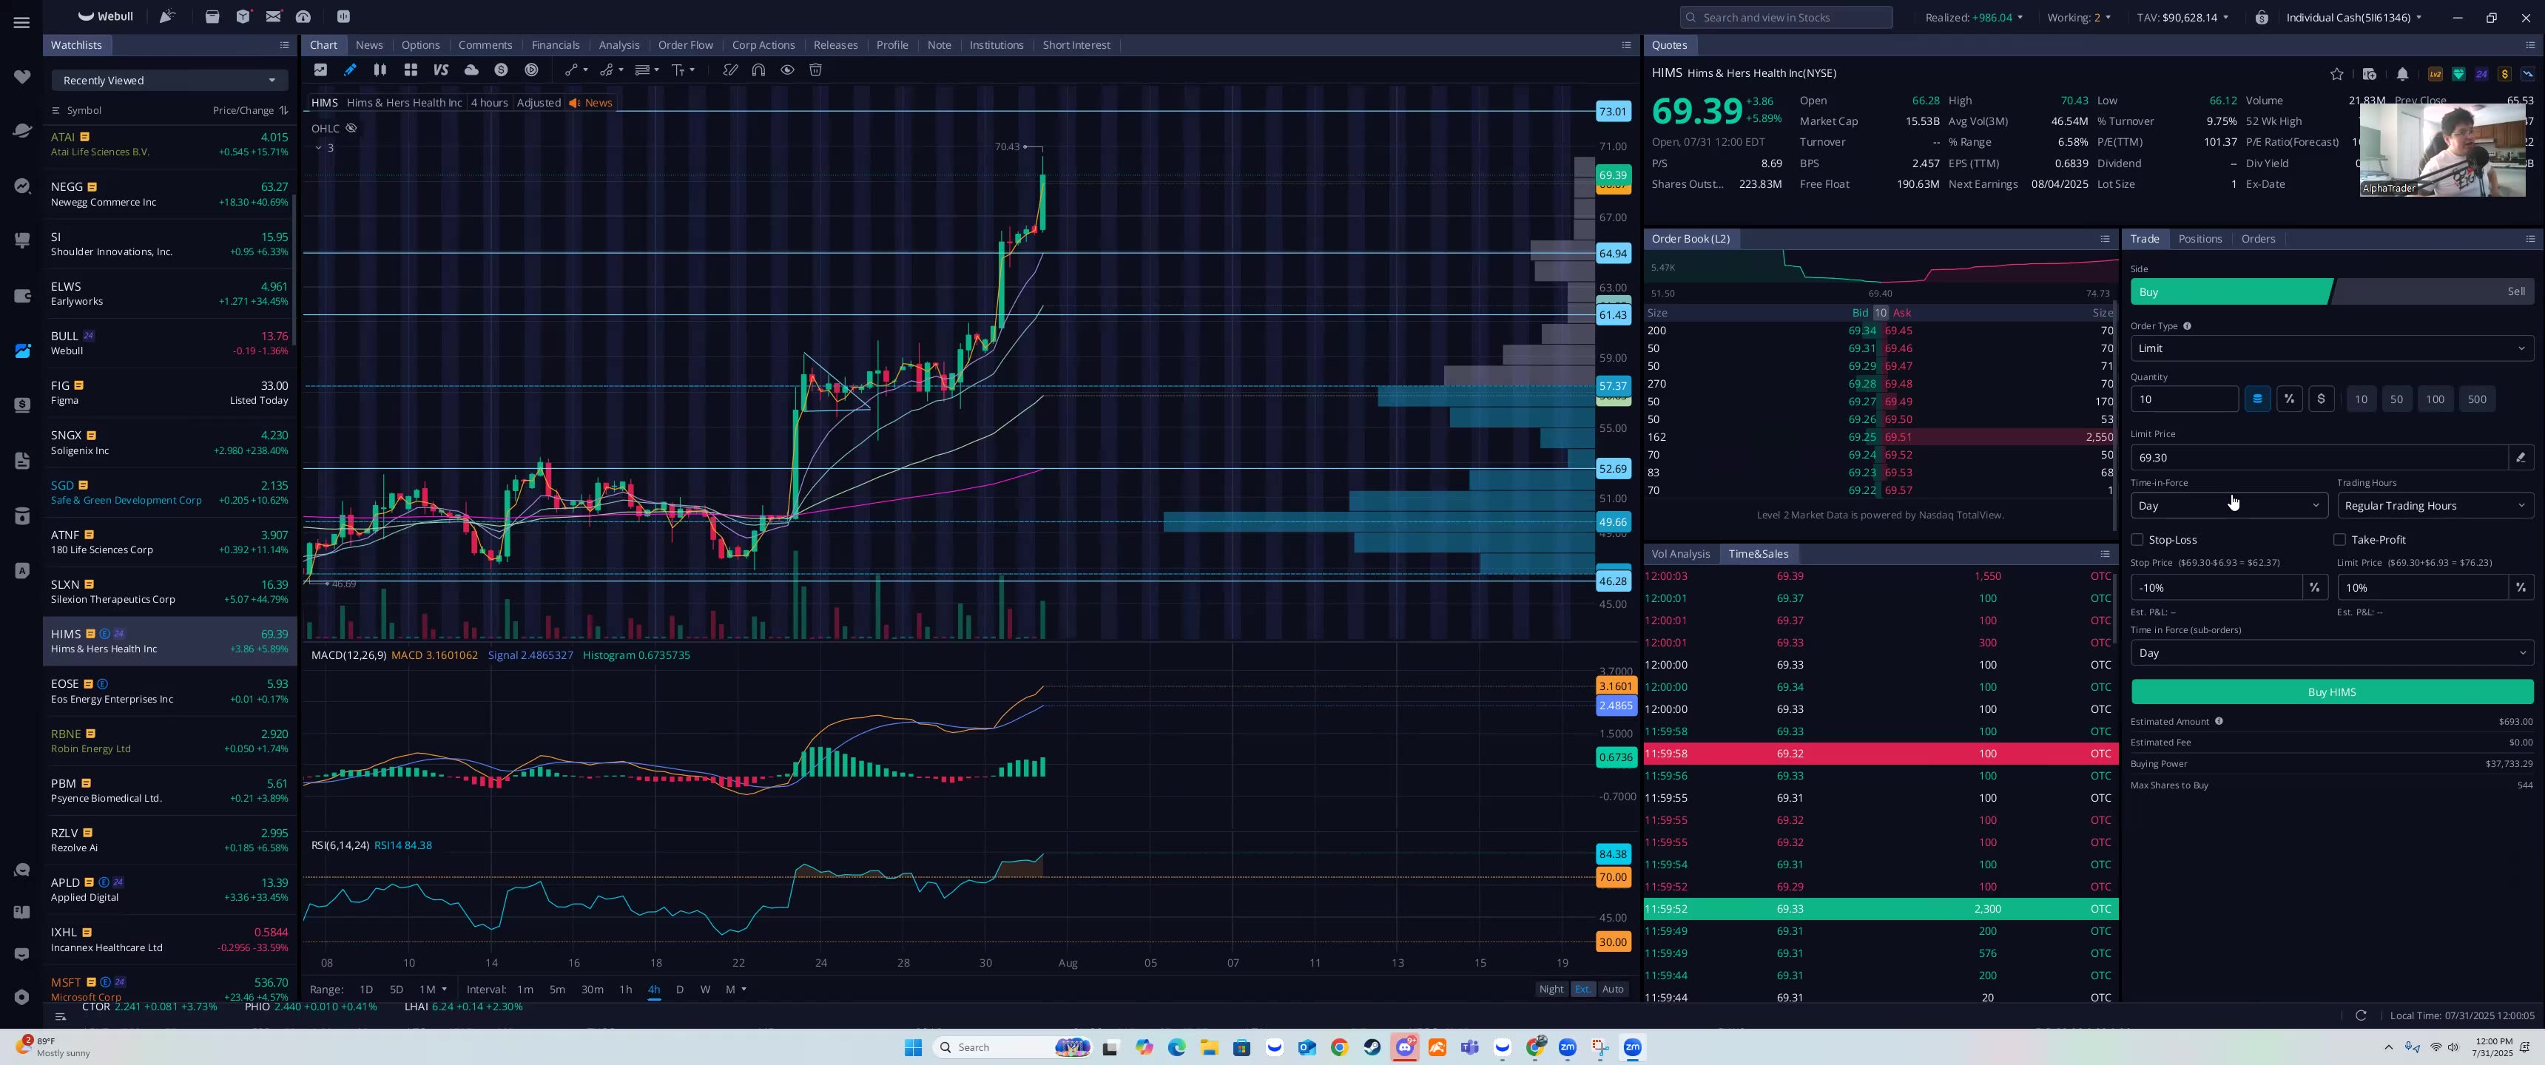
Task: Open the Individual Cash account dropdown
Action: 2353,18
